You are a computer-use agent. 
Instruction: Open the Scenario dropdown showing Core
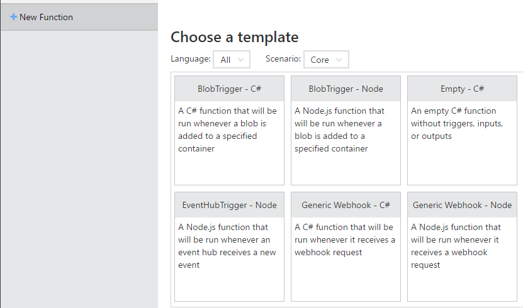325,60
